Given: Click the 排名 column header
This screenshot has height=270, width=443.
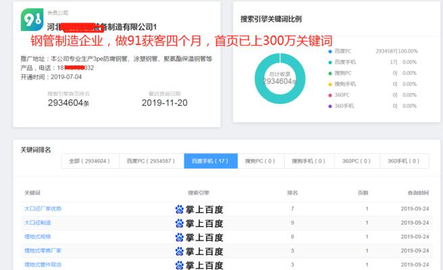Looking at the screenshot, I should [292, 193].
